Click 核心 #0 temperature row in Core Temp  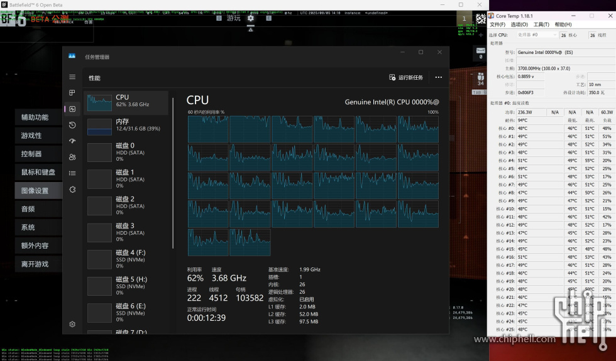[551, 128]
